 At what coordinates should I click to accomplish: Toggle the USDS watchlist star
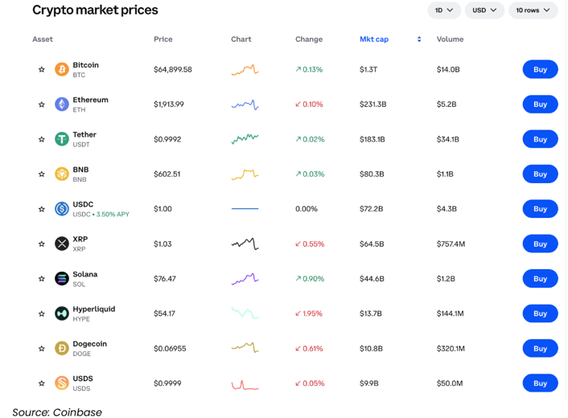click(x=42, y=383)
